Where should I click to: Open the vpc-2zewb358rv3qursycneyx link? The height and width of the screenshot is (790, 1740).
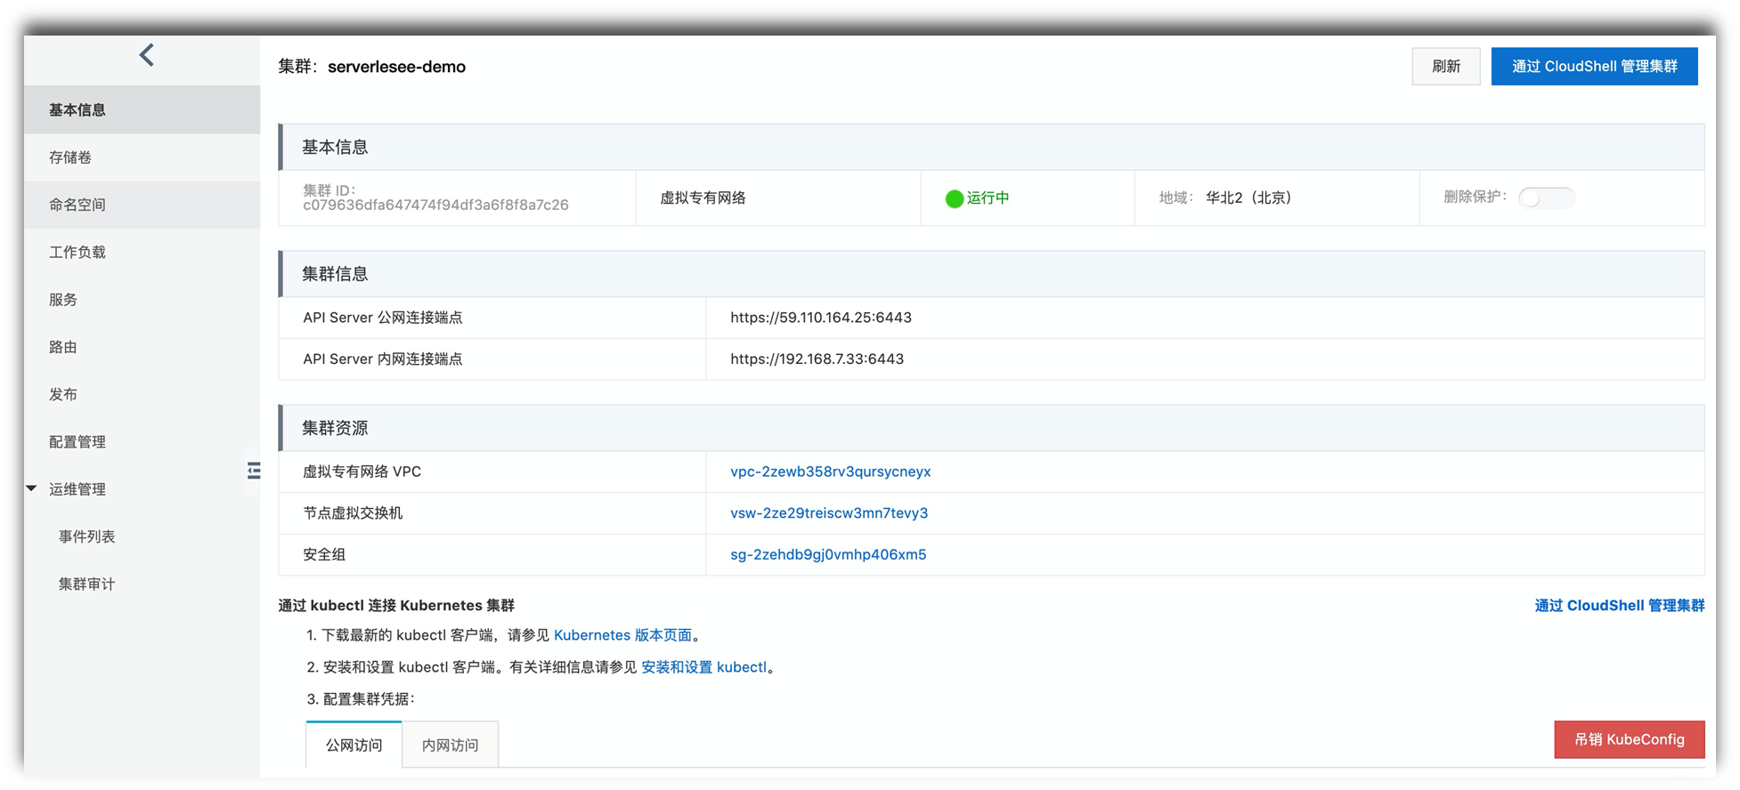(x=830, y=472)
